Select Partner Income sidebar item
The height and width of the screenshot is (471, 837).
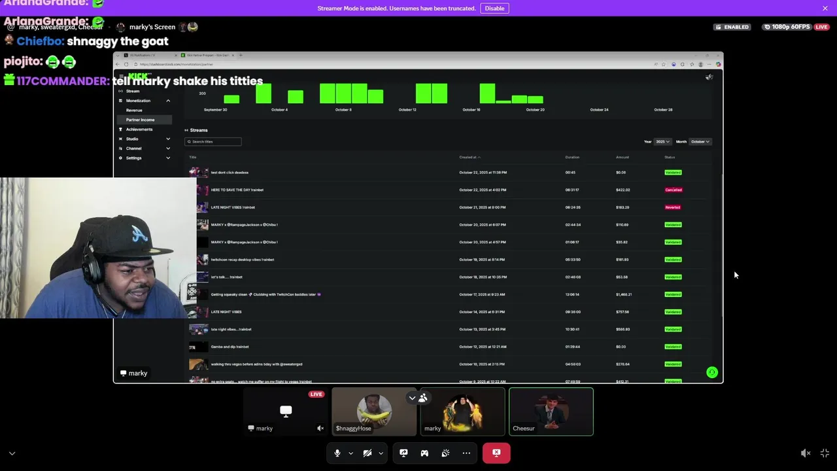tap(144, 120)
